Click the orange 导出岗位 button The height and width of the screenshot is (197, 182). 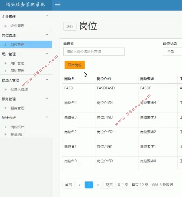(75, 65)
